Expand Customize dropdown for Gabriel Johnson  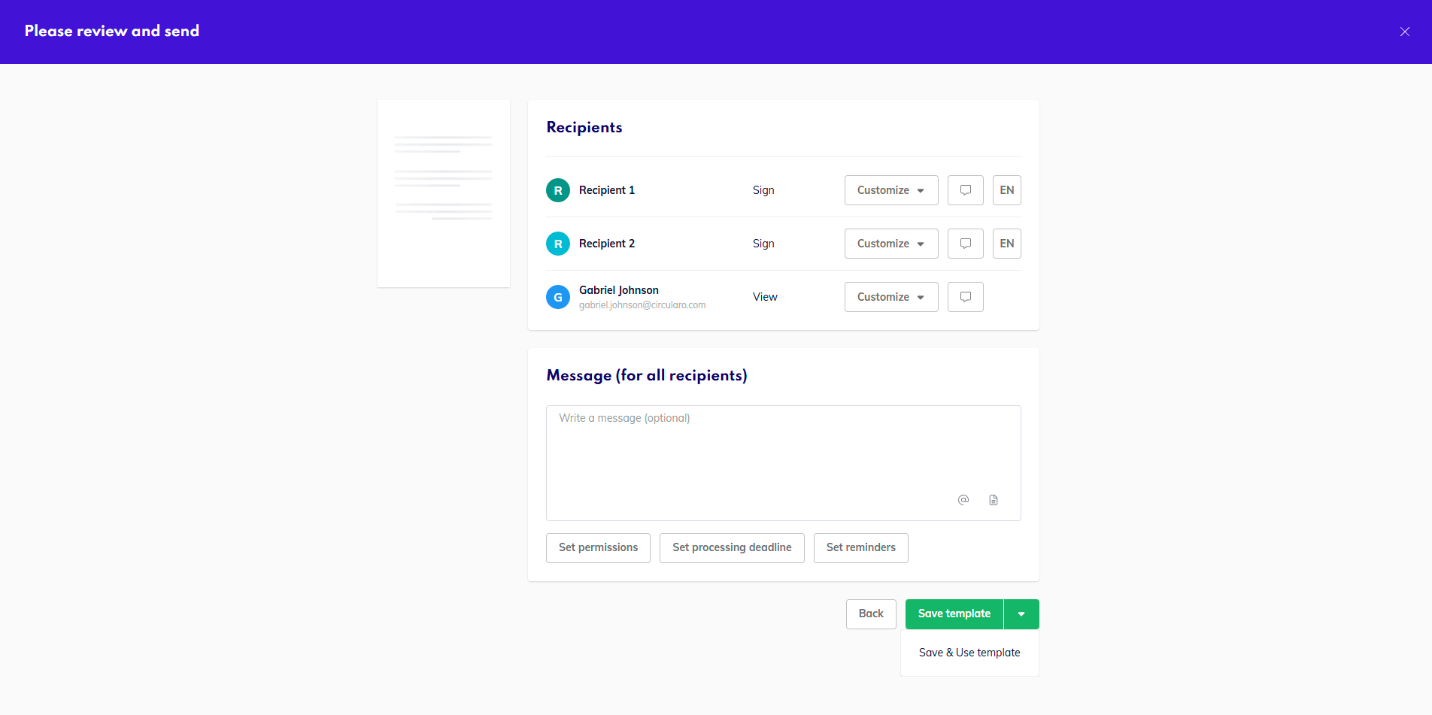890,297
